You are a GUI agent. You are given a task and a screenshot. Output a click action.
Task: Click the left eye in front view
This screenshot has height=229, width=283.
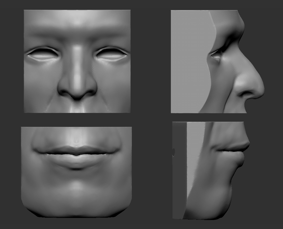pos(43,55)
